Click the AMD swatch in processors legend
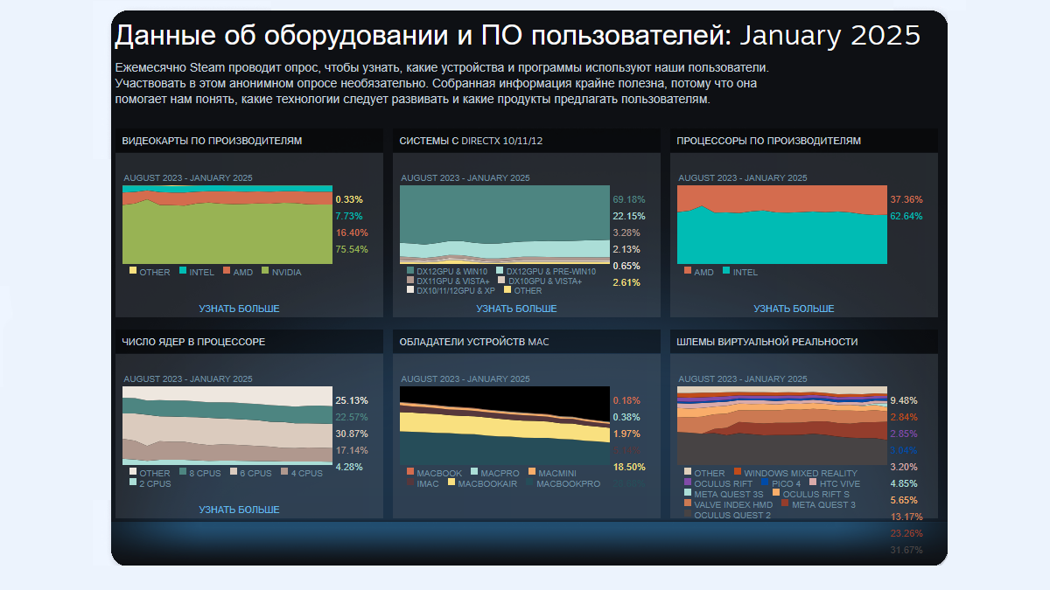This screenshot has height=590, width=1050. click(687, 272)
